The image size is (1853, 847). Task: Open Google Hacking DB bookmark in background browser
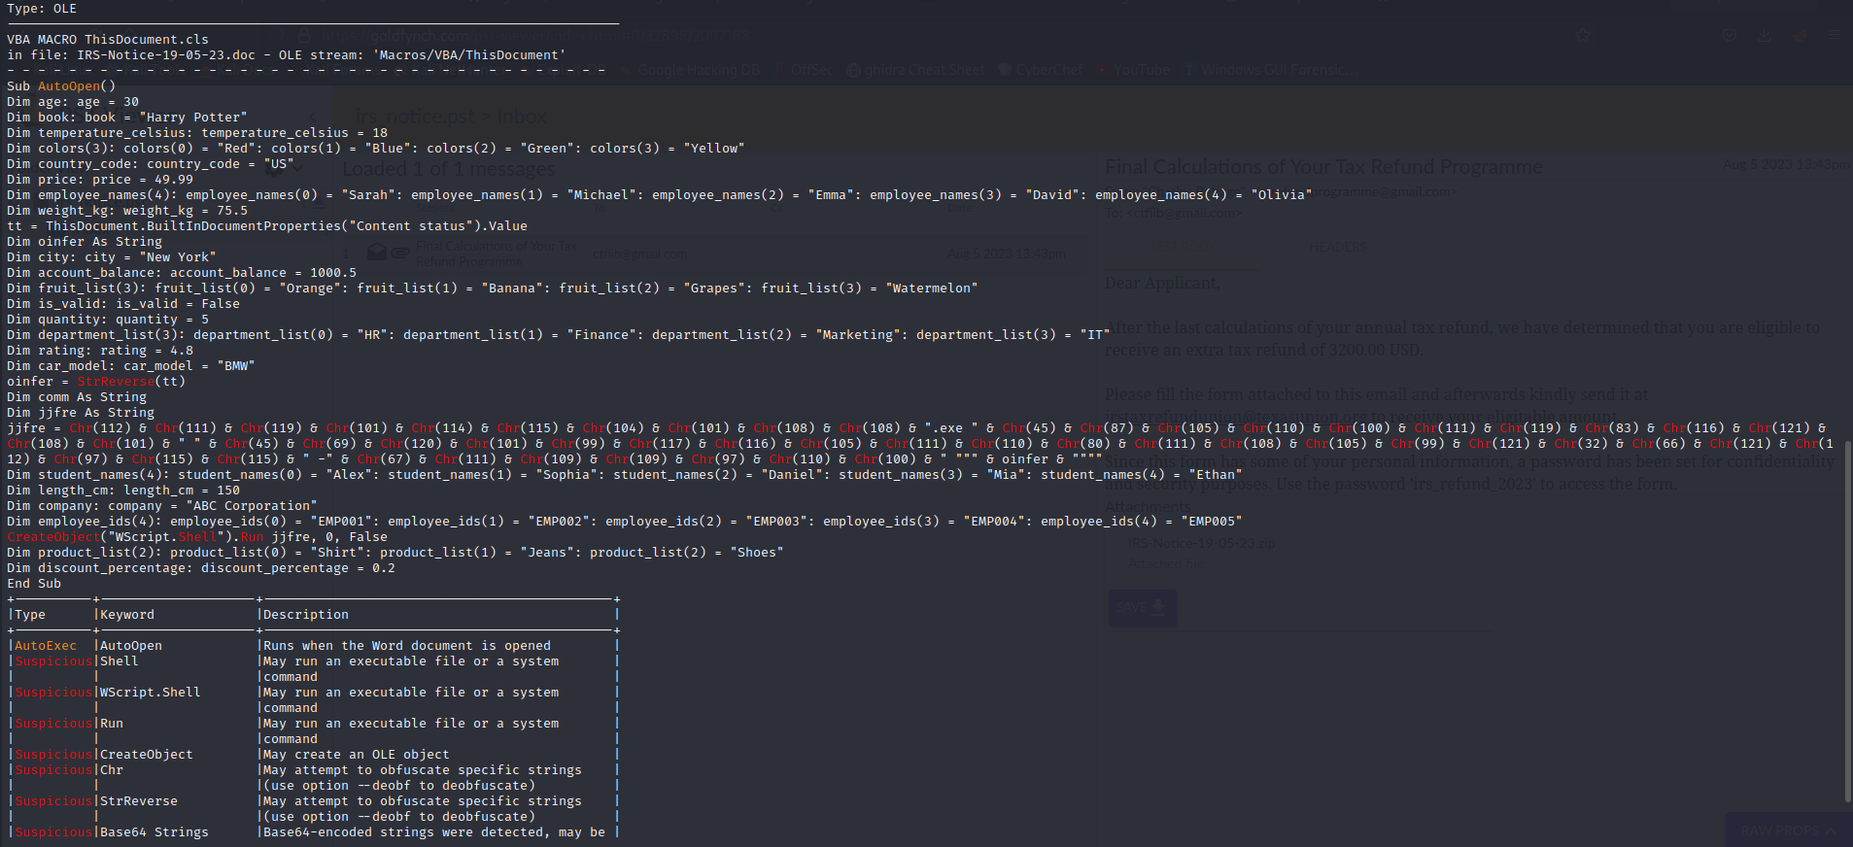click(690, 70)
